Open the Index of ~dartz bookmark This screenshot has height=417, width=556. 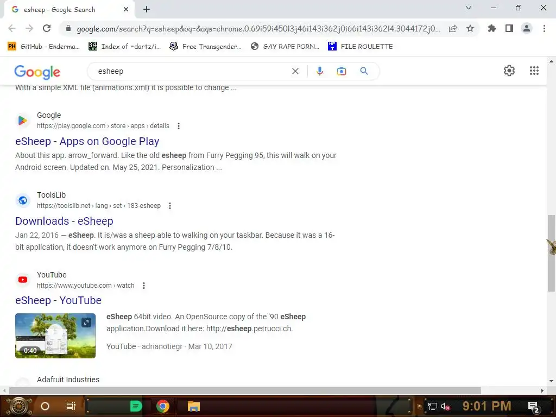coord(124,47)
